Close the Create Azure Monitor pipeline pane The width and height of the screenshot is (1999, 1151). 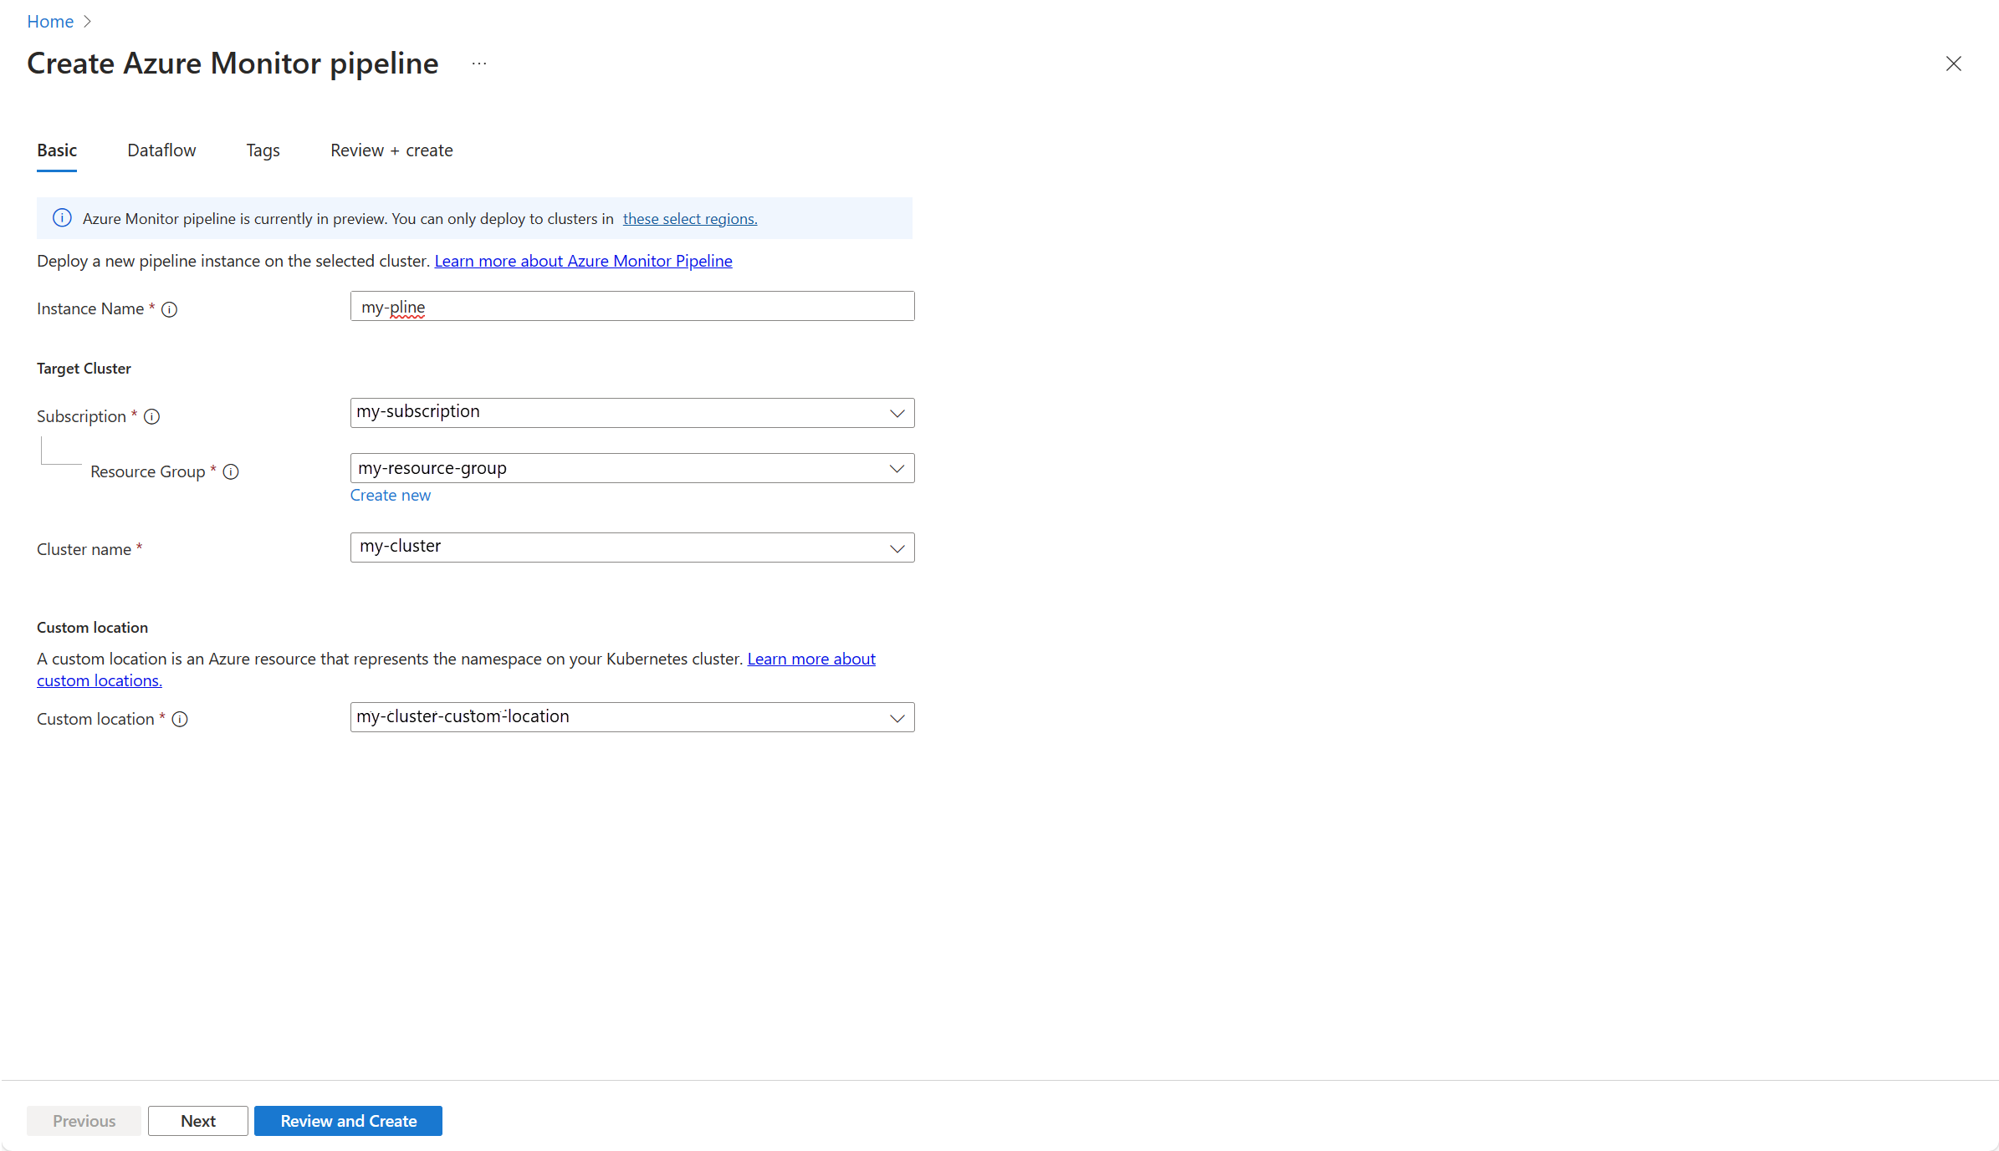point(1953,64)
